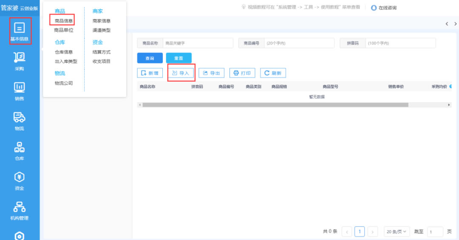This screenshot has height=240, width=459.
Task: Focus the 商品名称 keyword input field
Action: click(x=198, y=43)
